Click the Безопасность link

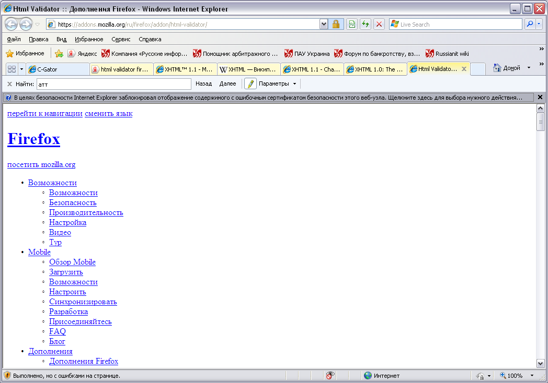coord(73,202)
